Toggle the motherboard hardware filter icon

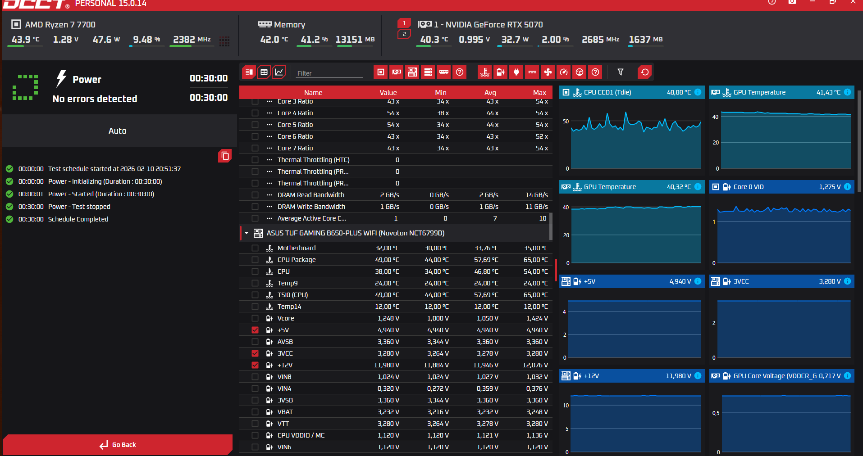[x=412, y=72]
